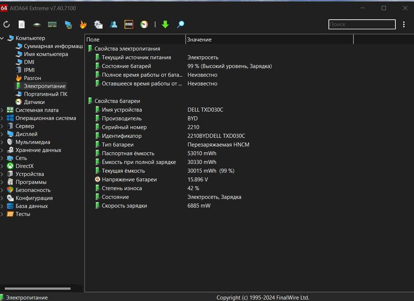Open Портативный ПК tree item
Screen dimensions: 414x301
point(41,94)
